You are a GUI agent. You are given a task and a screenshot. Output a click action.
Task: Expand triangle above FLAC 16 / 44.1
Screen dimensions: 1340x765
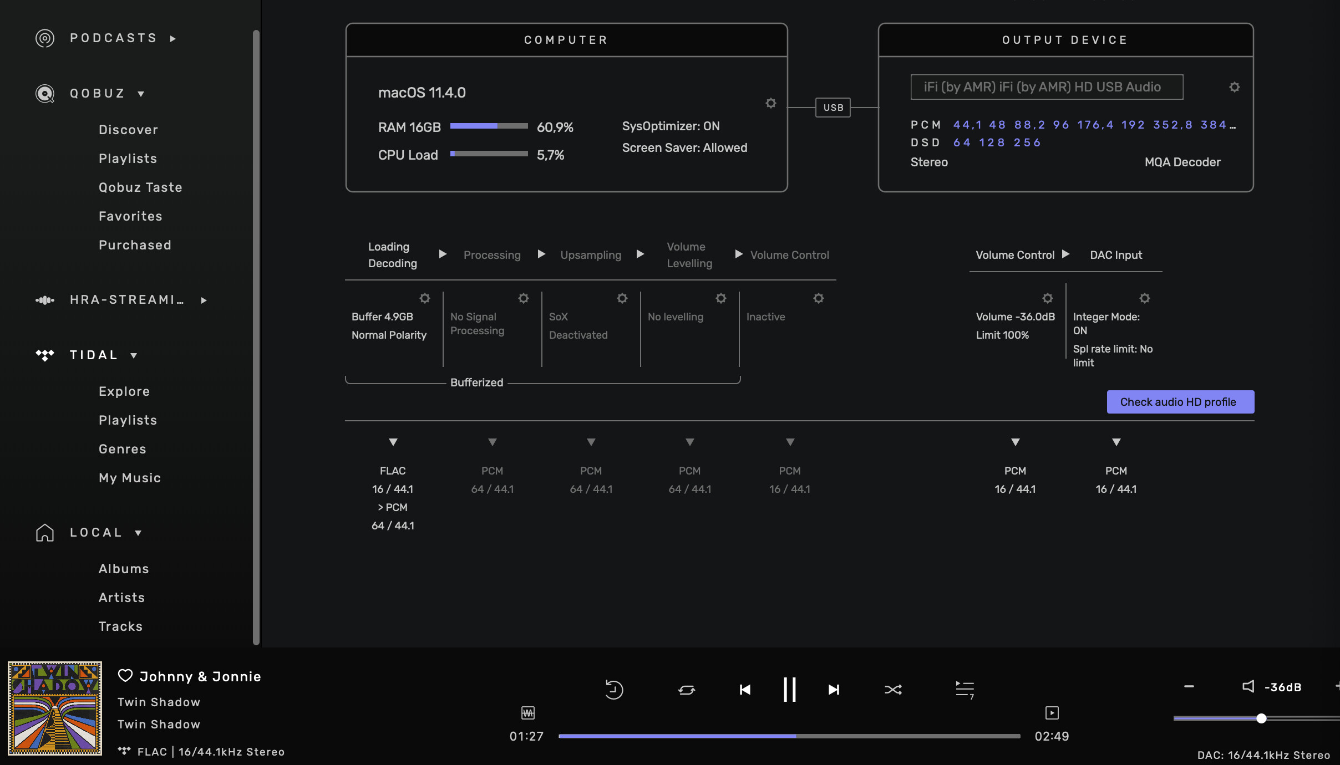pyautogui.click(x=393, y=442)
